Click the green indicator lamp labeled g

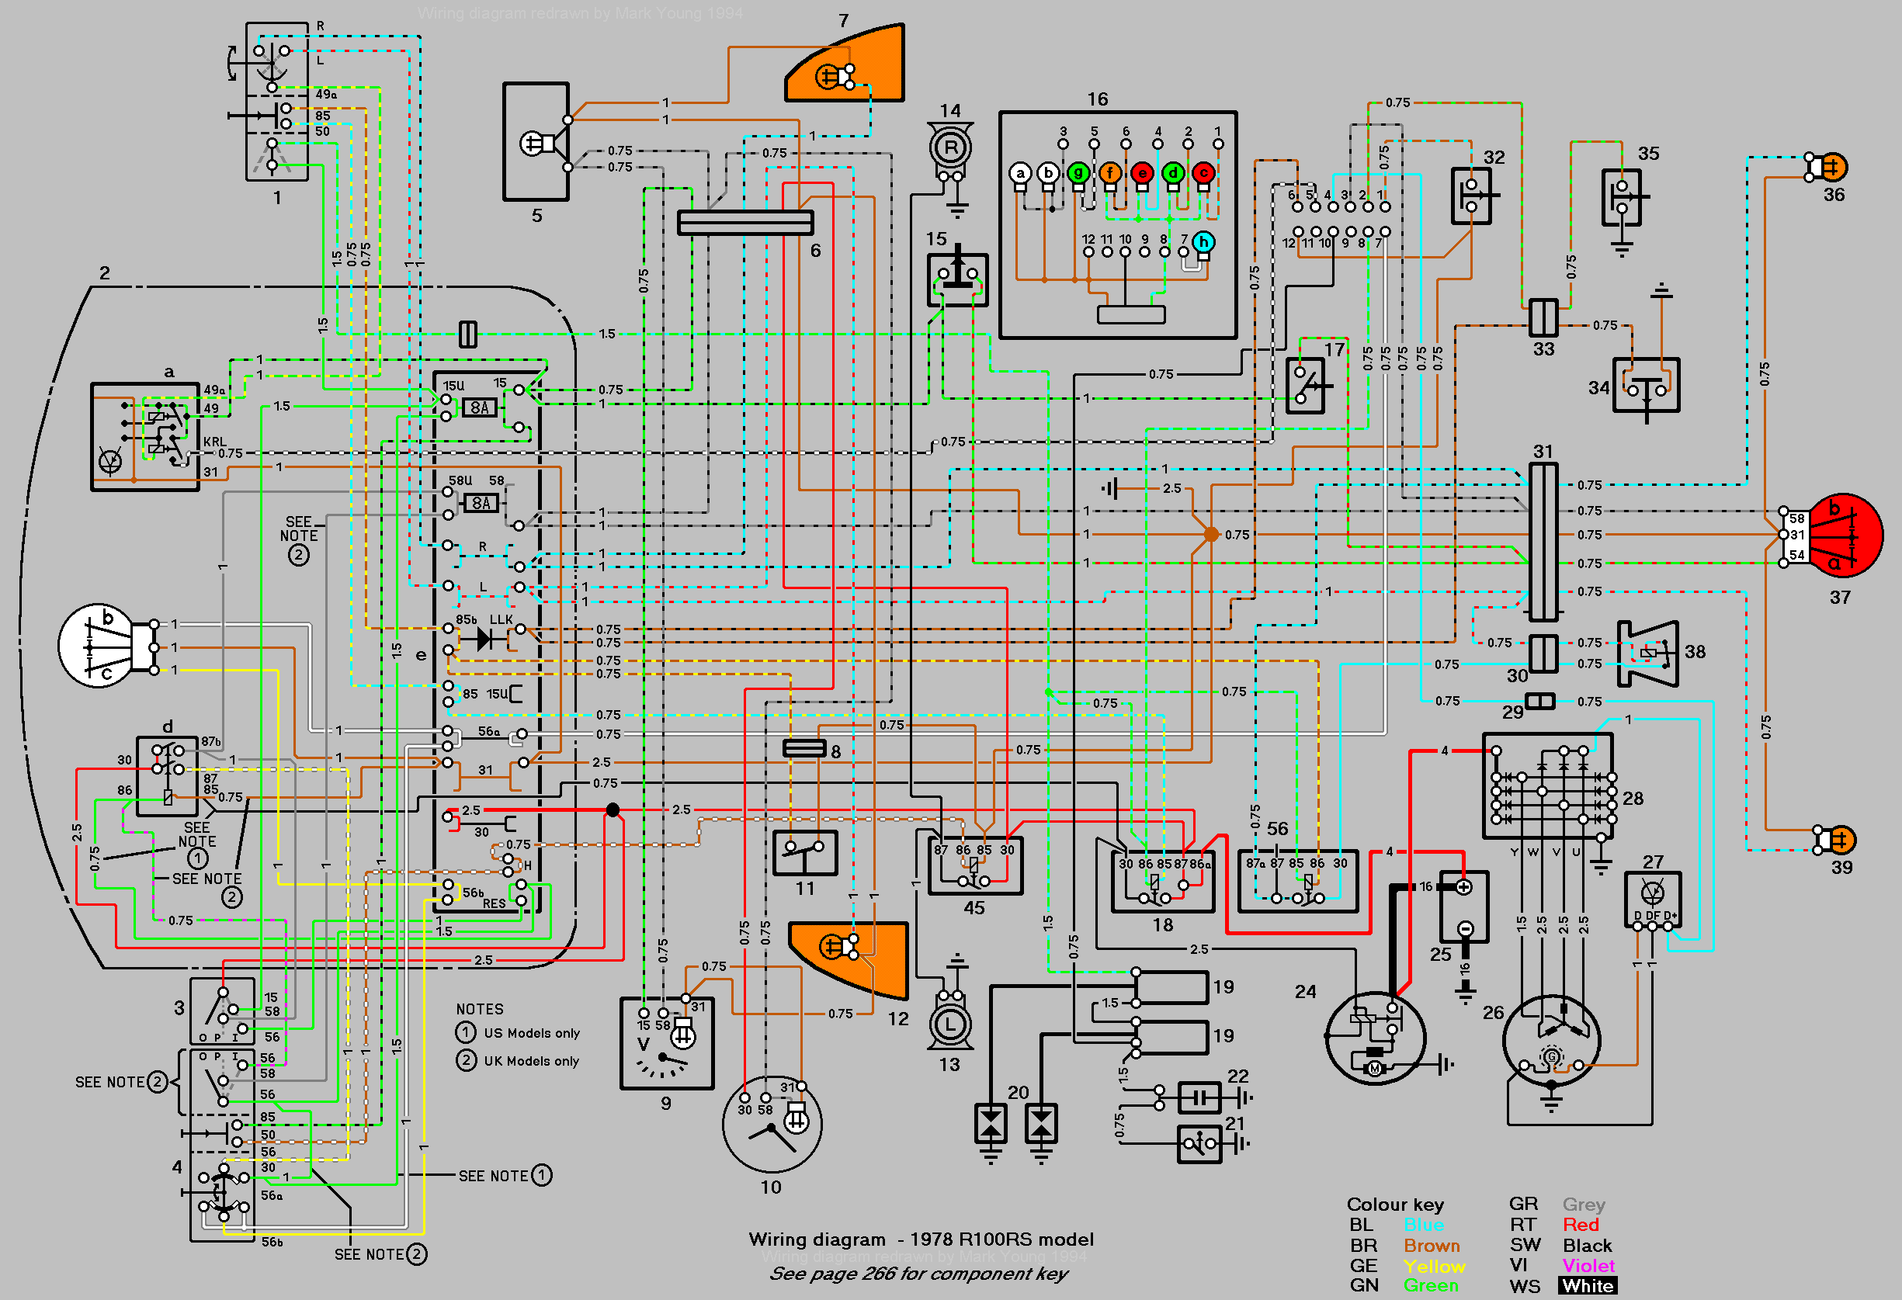[x=1078, y=172]
